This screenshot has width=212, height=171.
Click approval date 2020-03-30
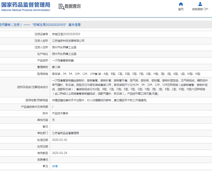tap(59, 140)
